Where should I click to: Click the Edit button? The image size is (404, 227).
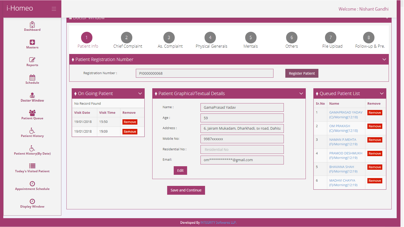click(x=180, y=171)
